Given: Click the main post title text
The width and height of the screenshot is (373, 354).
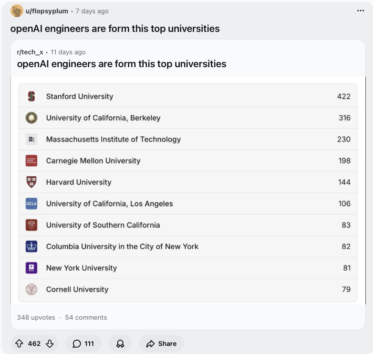Looking at the screenshot, I should (x=115, y=29).
